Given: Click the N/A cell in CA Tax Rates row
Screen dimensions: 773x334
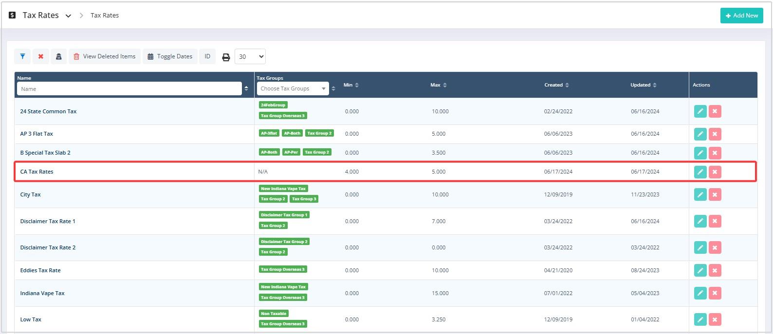Looking at the screenshot, I should (x=263, y=172).
